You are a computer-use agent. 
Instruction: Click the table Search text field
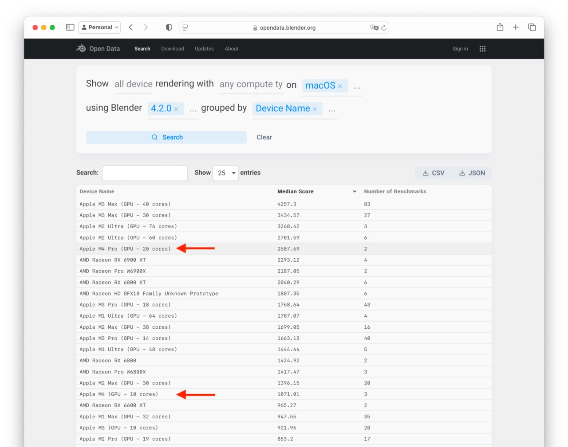point(145,173)
